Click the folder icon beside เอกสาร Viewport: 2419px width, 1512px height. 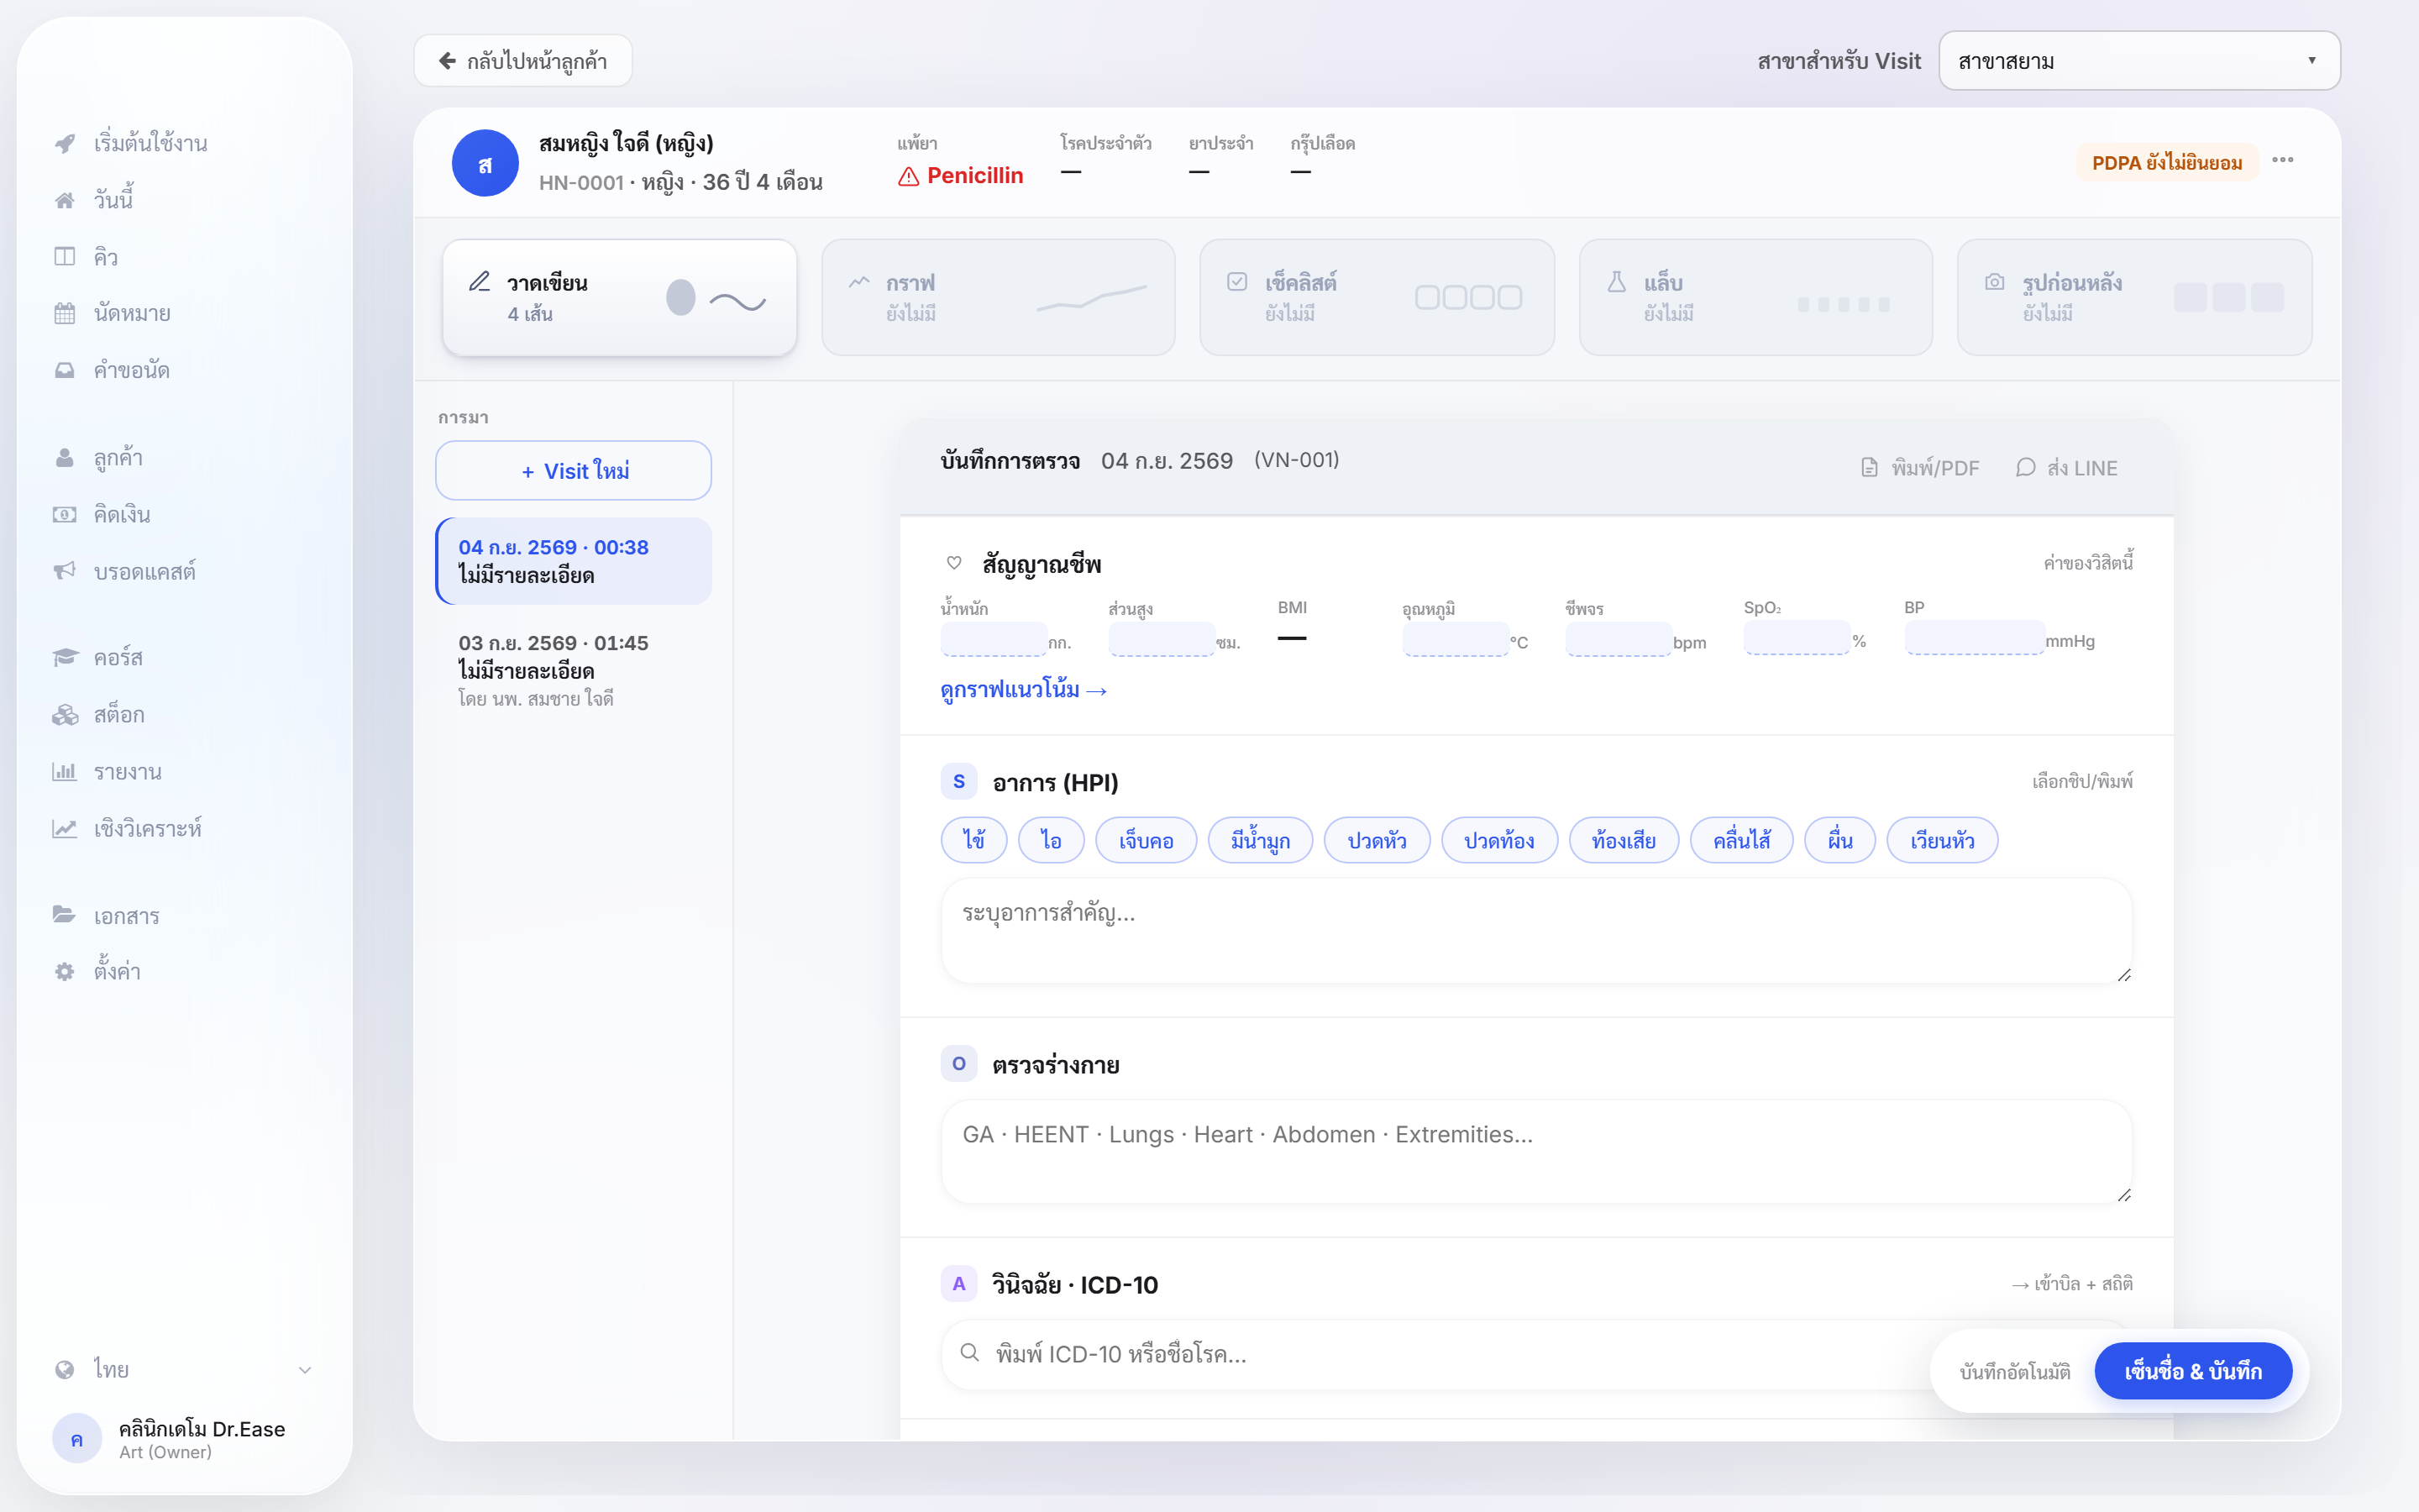click(65, 915)
